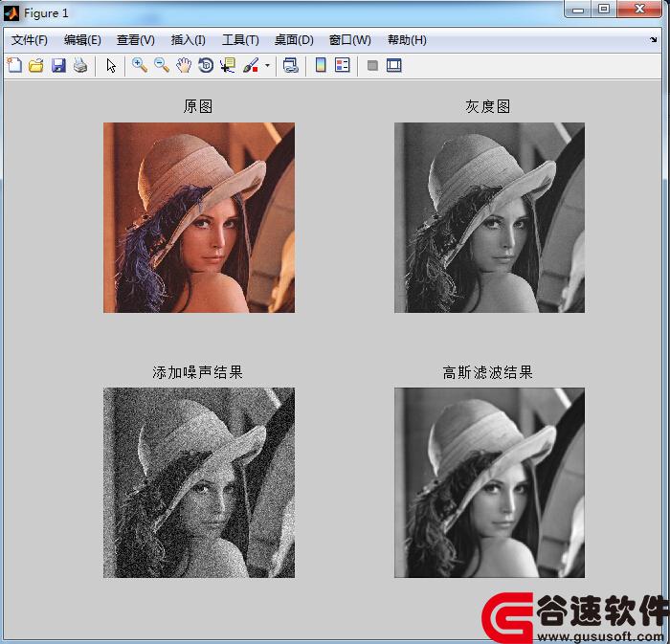Click the MATLAB logo in the title bar

pos(11,13)
